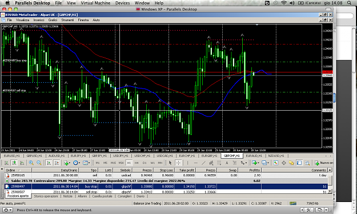The image size is (357, 214).
Task: Select order 25958165 usdcad row
Action: [166, 175]
